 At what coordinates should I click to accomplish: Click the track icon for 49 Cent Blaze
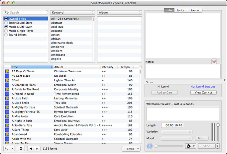click(x=7, y=76)
